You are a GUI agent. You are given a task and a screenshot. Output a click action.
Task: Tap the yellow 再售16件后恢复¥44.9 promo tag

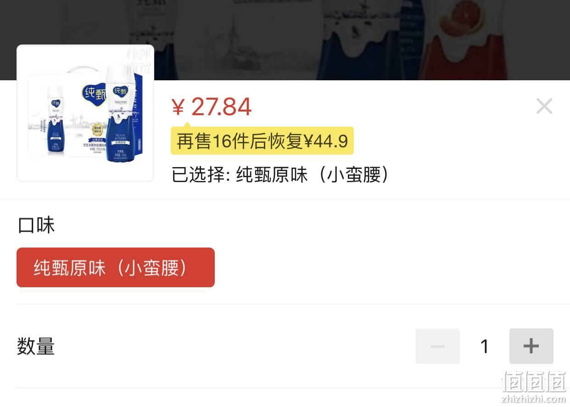pos(262,141)
